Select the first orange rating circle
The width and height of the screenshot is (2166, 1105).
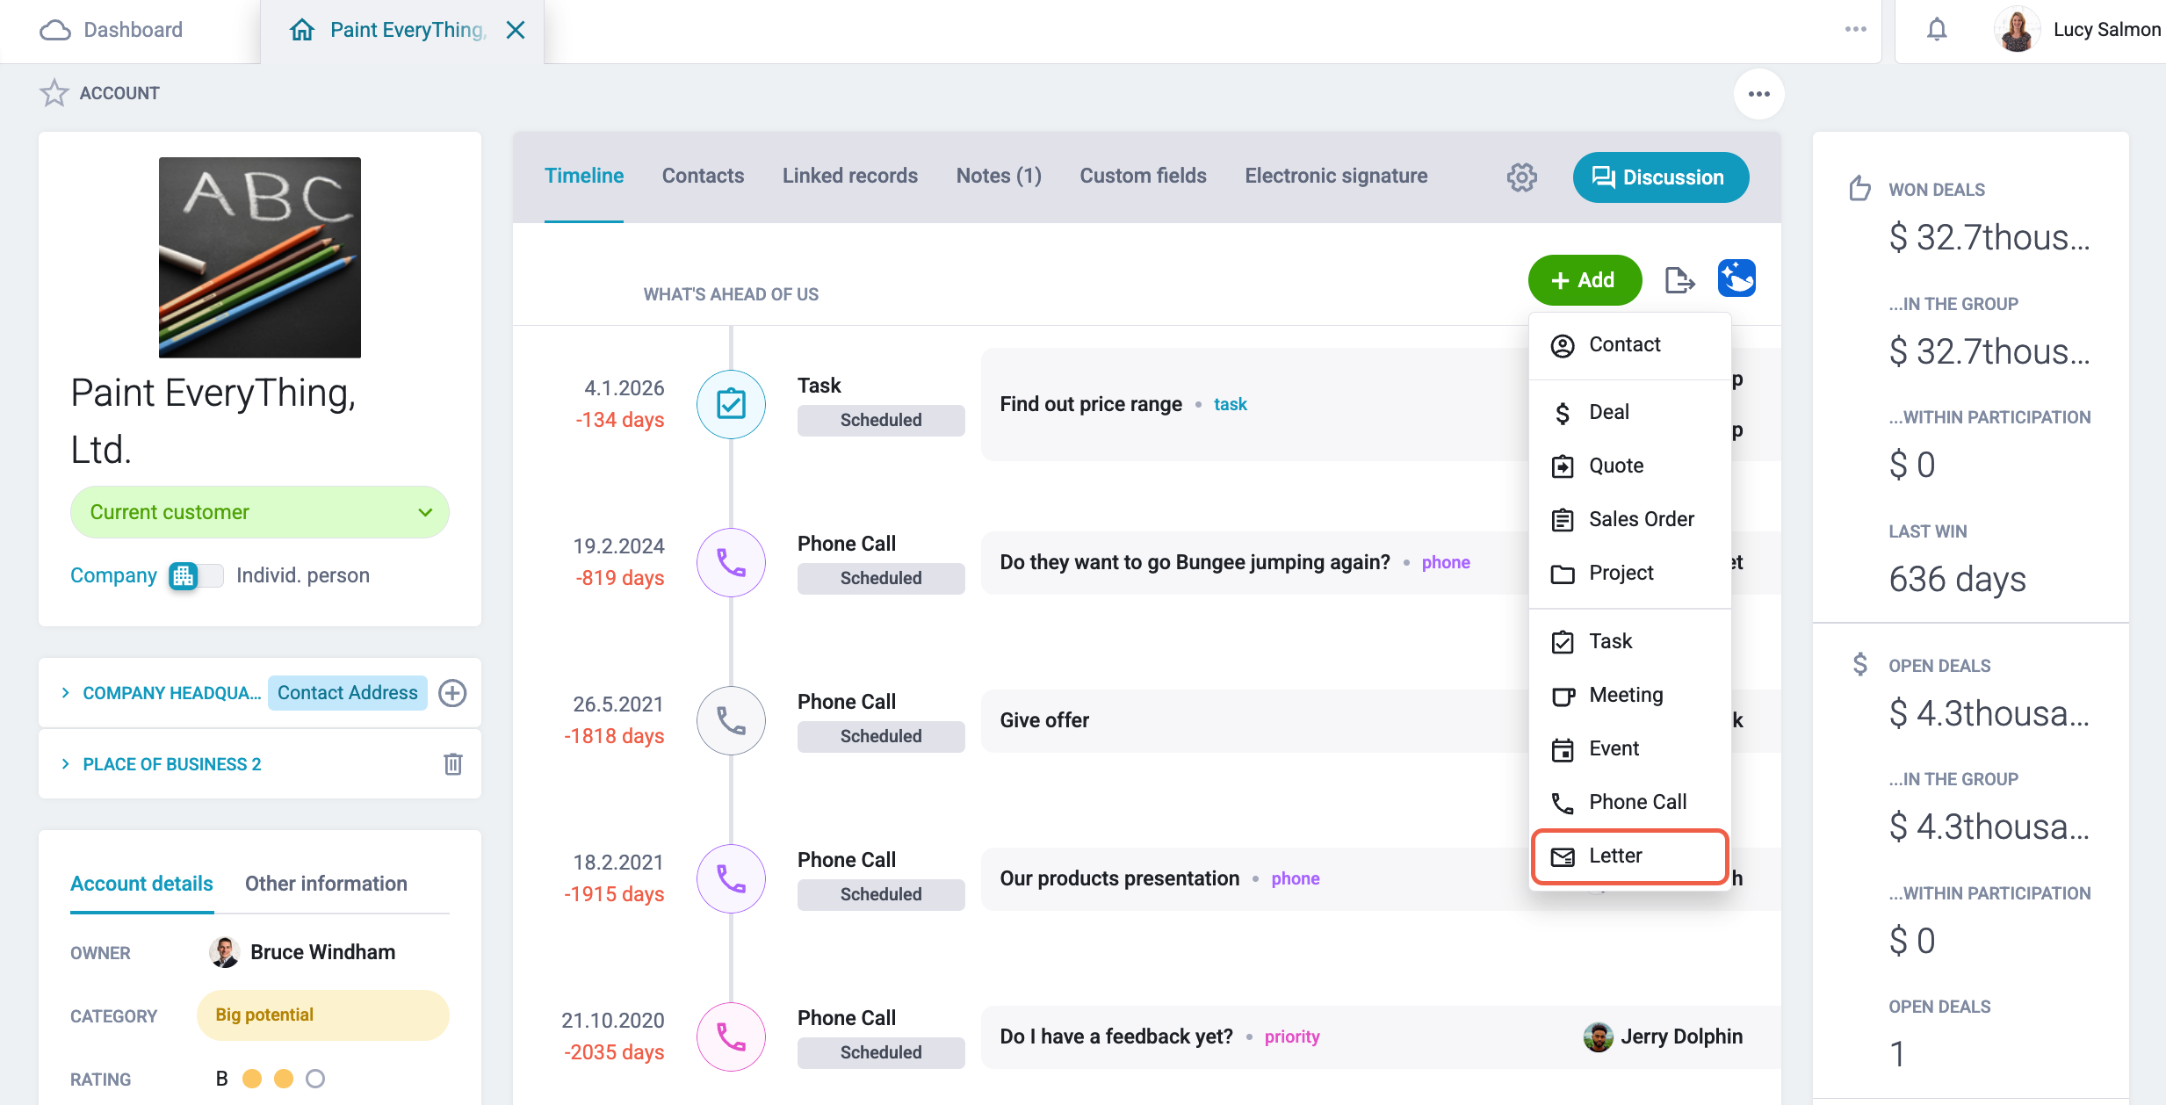click(x=252, y=1079)
